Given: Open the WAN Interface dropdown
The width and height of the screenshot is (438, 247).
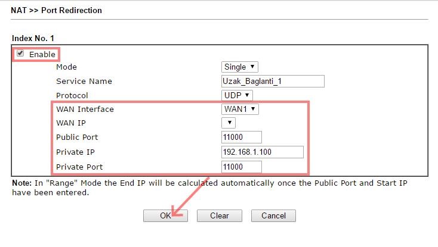Looking at the screenshot, I should 240,109.
